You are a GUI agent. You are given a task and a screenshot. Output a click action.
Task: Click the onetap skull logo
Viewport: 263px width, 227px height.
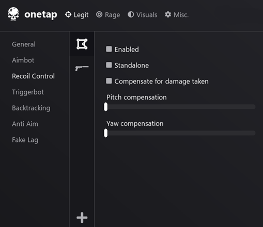tap(13, 14)
